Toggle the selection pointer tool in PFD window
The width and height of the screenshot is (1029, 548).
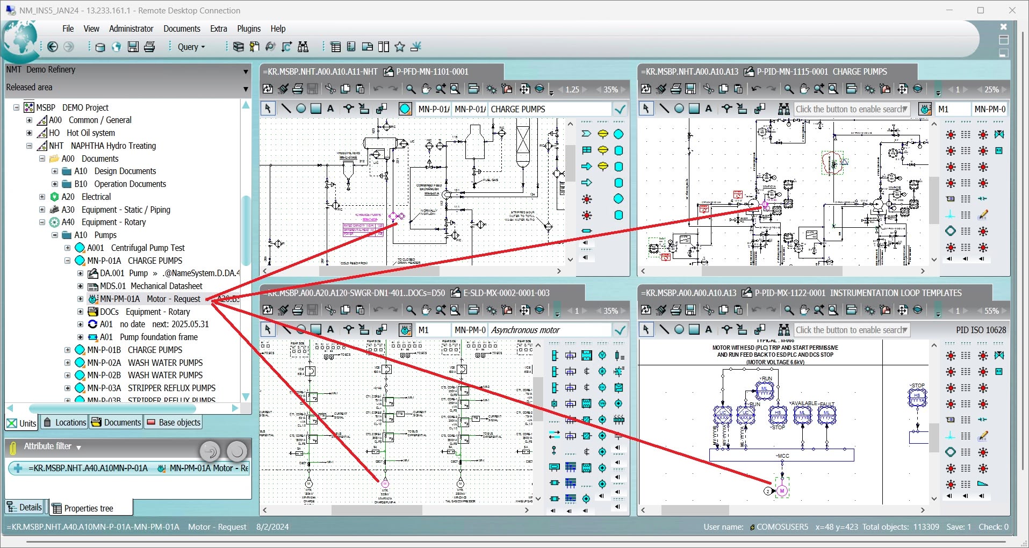click(x=268, y=109)
